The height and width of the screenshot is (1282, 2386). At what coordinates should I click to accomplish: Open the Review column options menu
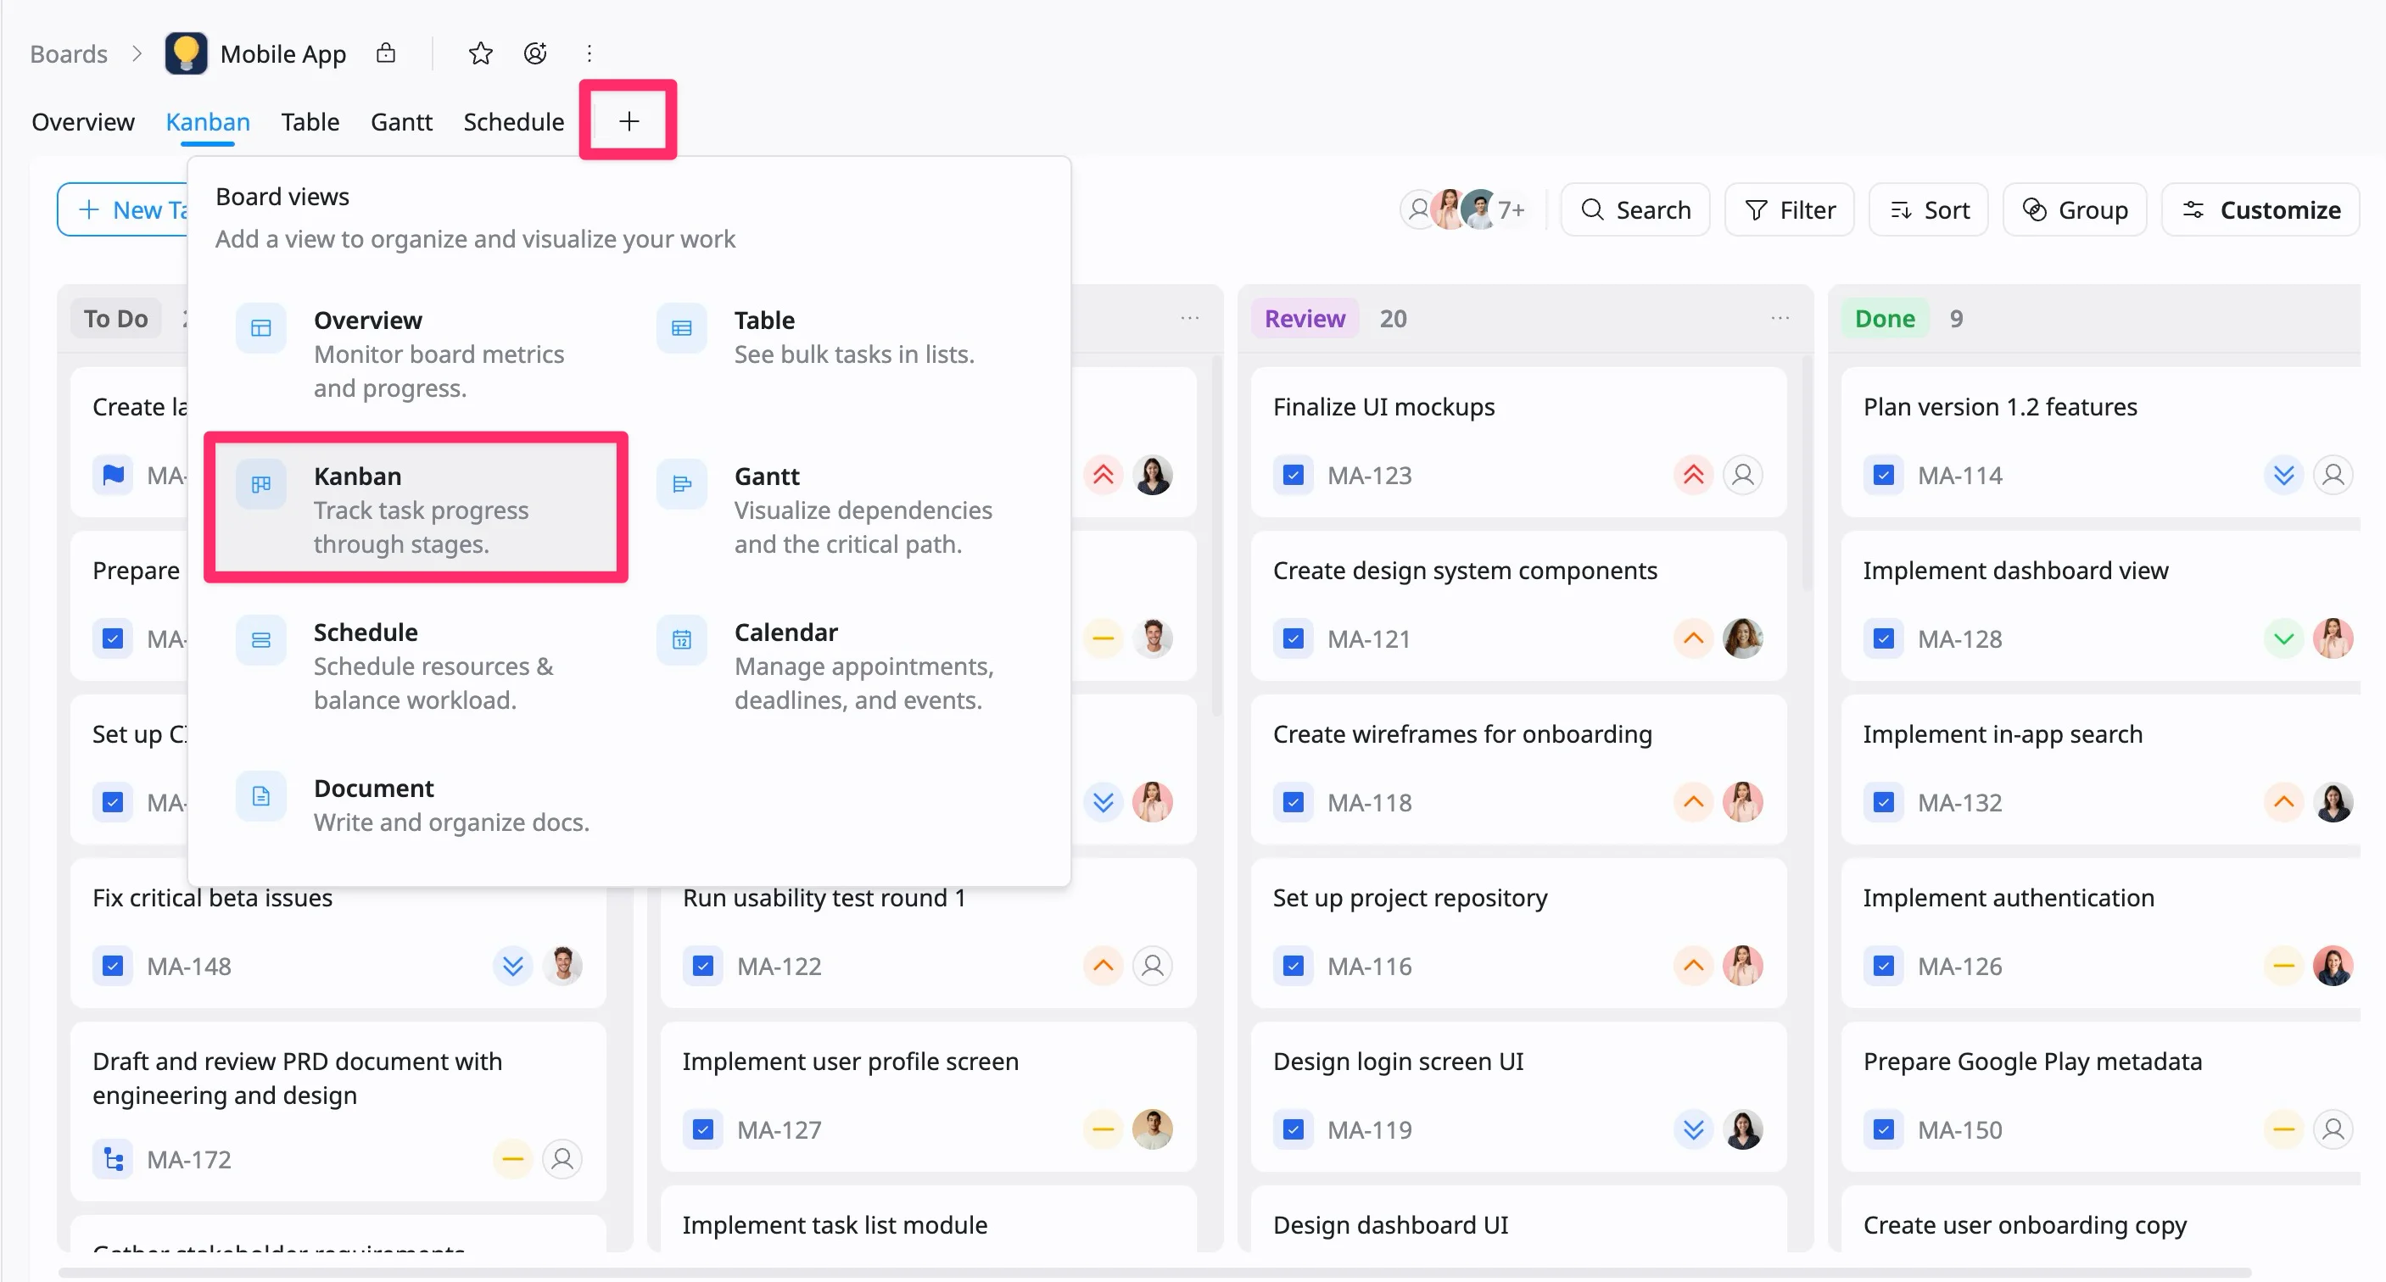click(x=1780, y=319)
